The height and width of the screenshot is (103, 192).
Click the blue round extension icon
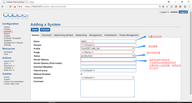click(x=171, y=7)
